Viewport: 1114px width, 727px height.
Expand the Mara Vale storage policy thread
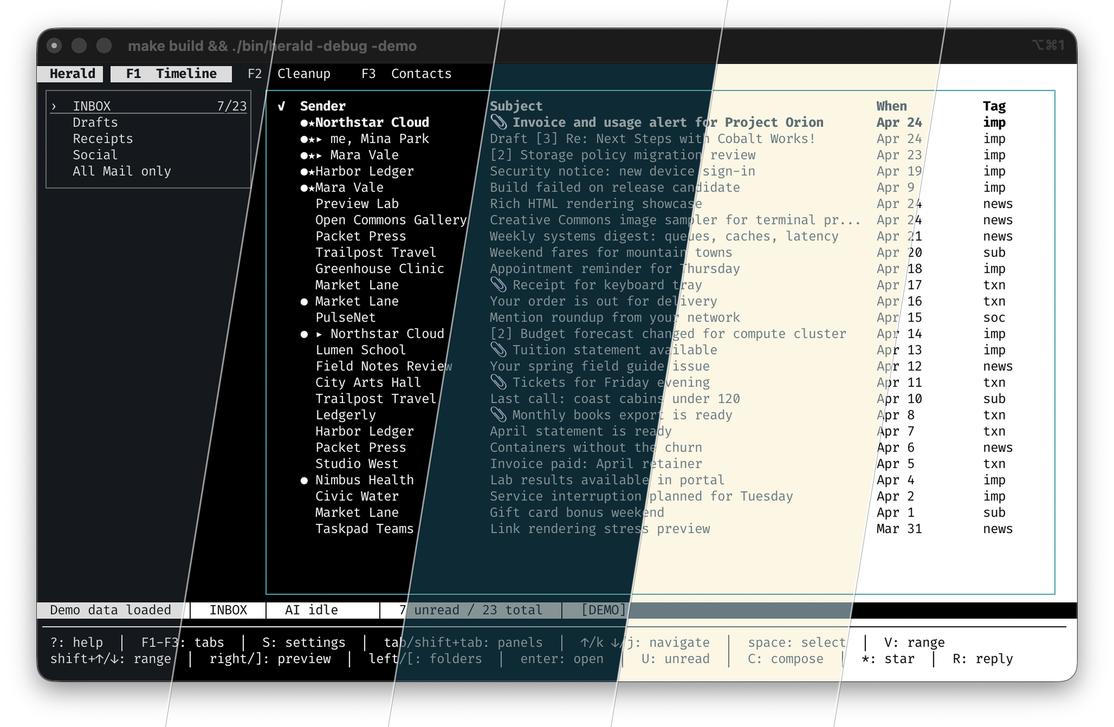(x=319, y=155)
